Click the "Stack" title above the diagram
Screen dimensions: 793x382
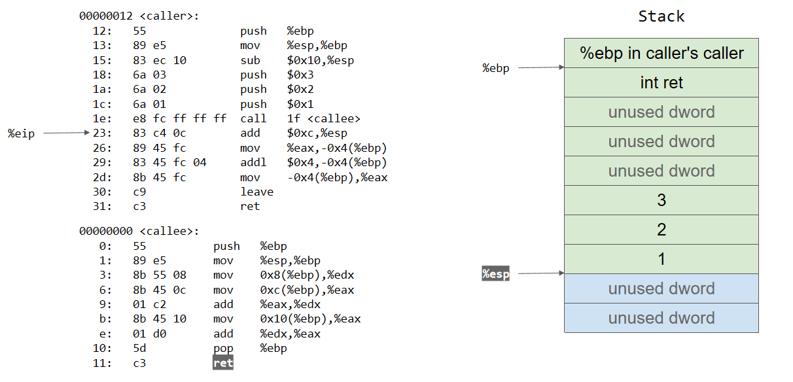click(661, 16)
